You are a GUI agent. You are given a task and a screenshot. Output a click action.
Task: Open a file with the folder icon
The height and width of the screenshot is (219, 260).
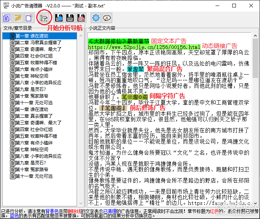click(x=18, y=18)
